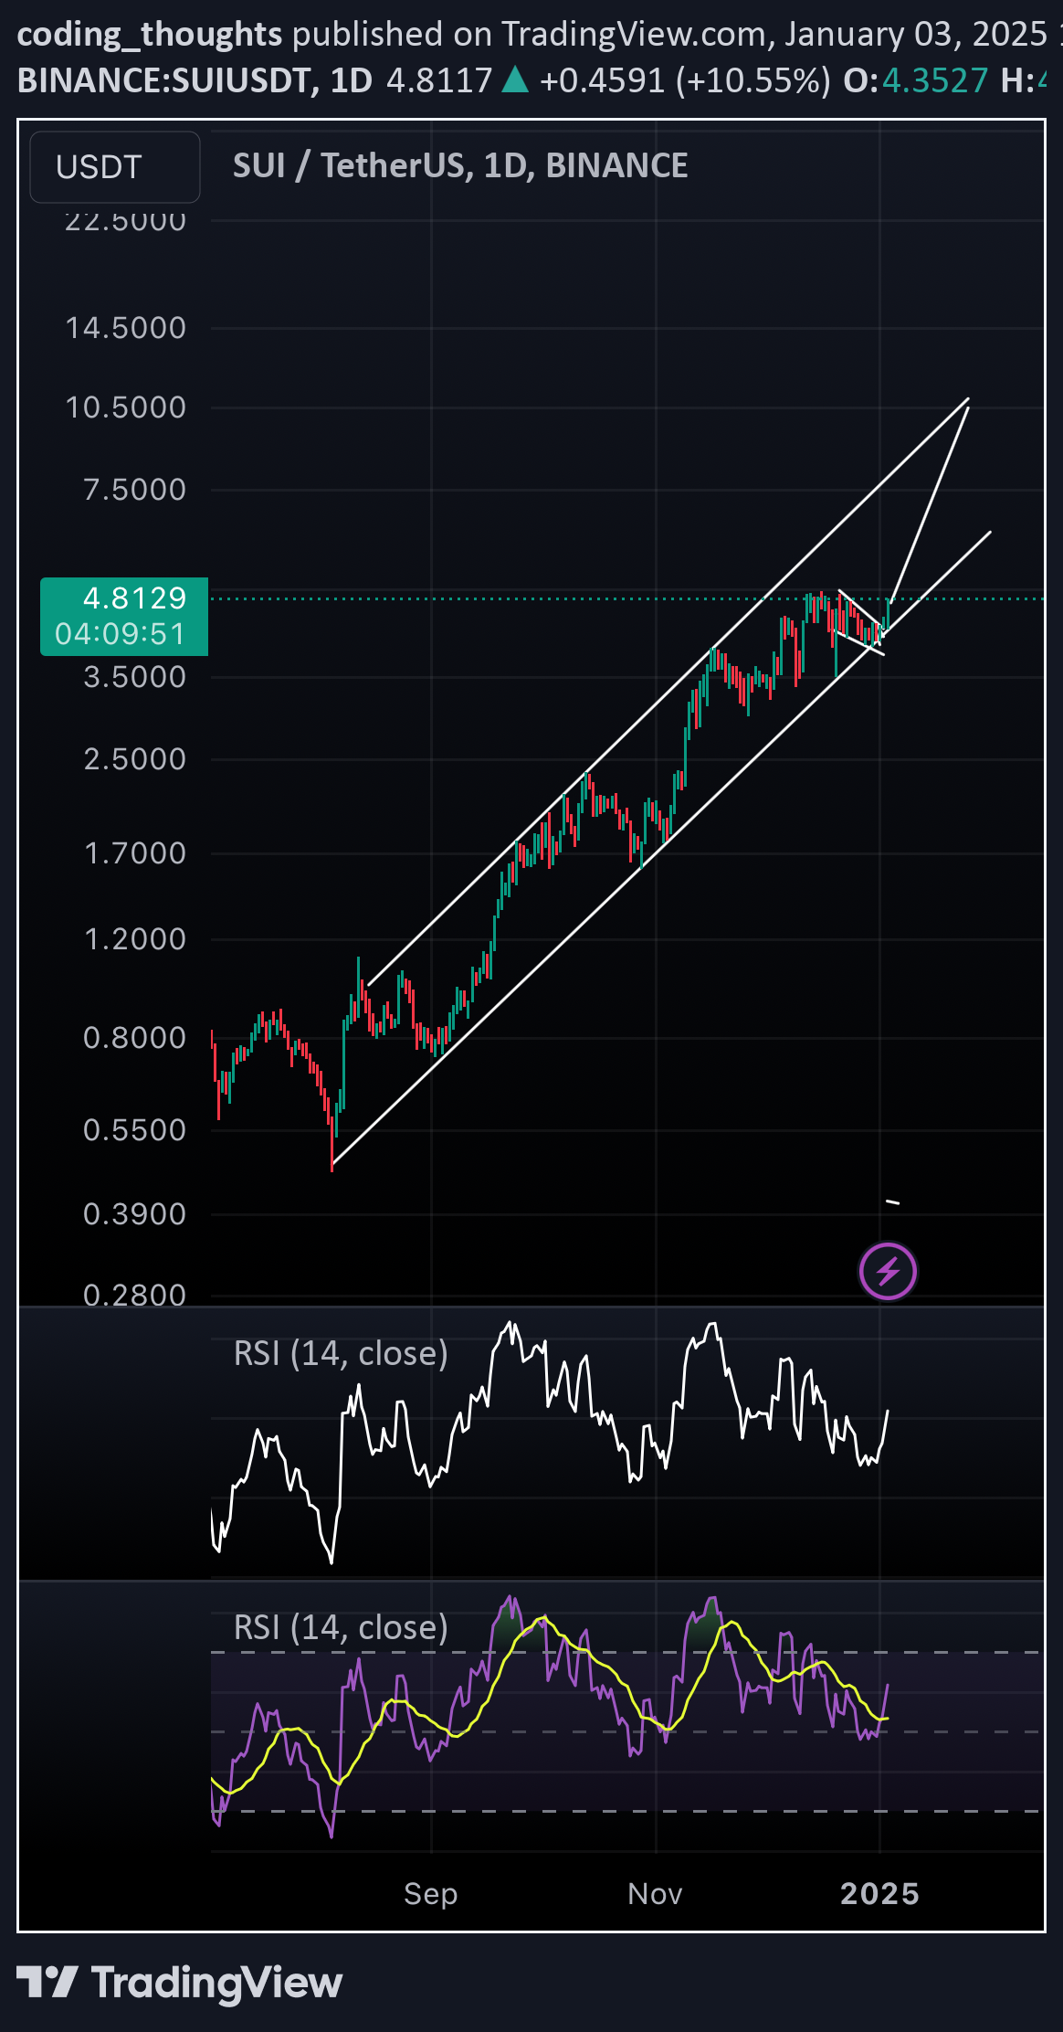This screenshot has height=2032, width=1063.
Task: Click the RSI label in the purple indicator pane
Action: tap(341, 1627)
